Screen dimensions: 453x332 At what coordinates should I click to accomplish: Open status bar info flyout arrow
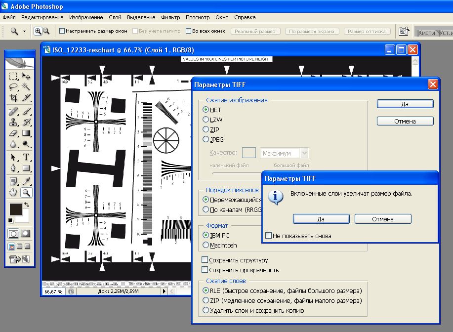click(x=164, y=291)
